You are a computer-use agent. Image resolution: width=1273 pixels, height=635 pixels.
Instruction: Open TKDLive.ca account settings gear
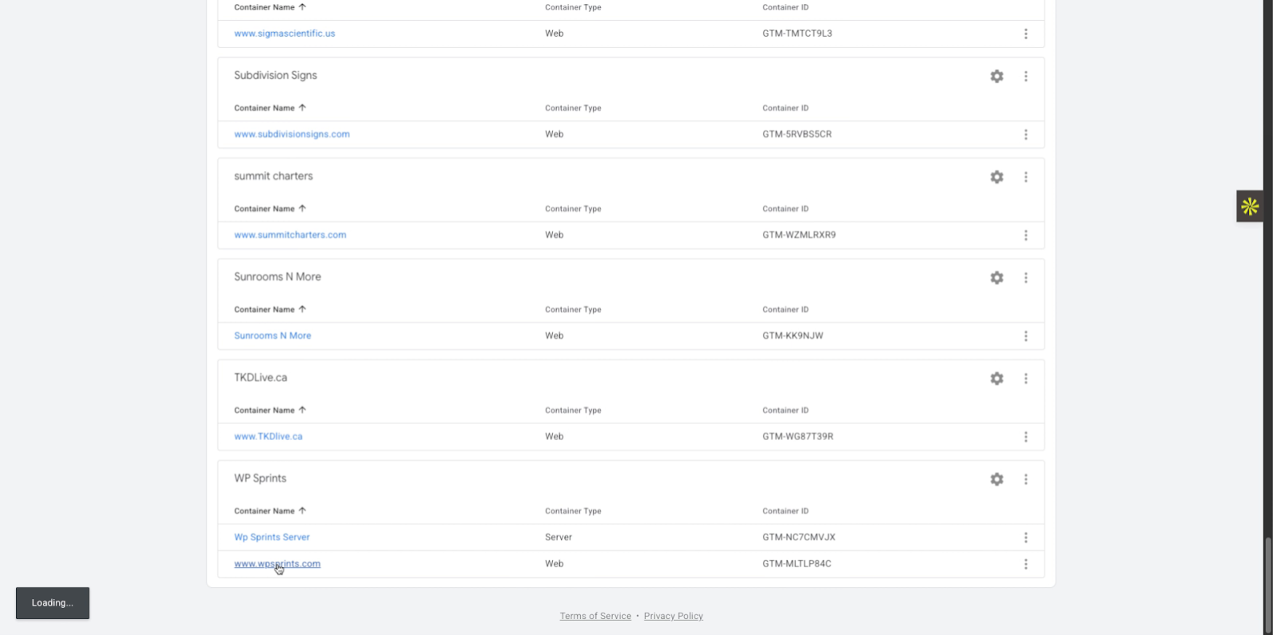pyautogui.click(x=996, y=379)
